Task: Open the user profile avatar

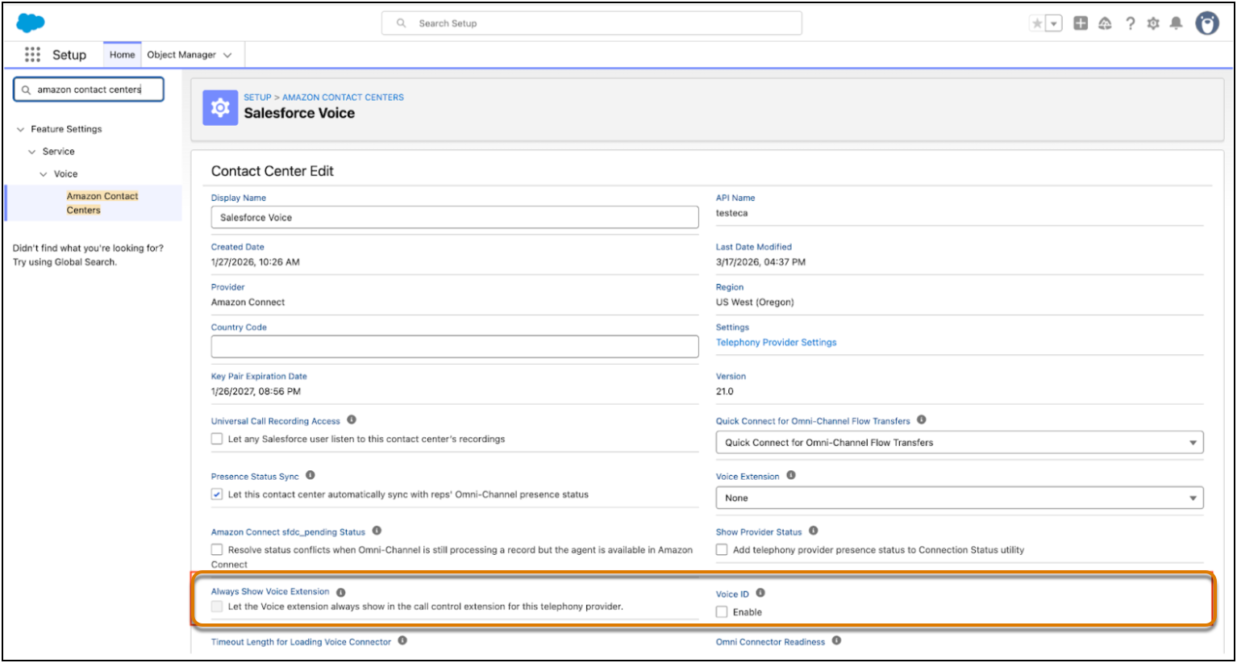Action: pos(1207,23)
